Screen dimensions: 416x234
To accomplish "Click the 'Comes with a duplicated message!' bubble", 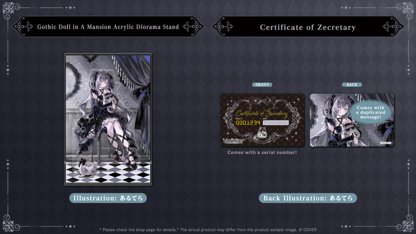I will pyautogui.click(x=370, y=112).
